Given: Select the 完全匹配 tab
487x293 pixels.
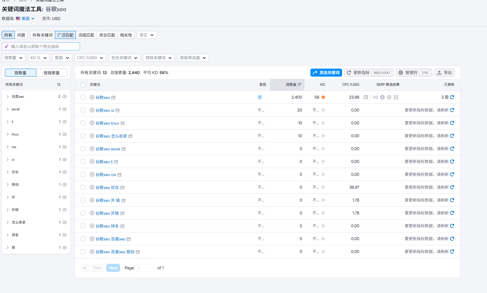Looking at the screenshot, I should 107,35.
